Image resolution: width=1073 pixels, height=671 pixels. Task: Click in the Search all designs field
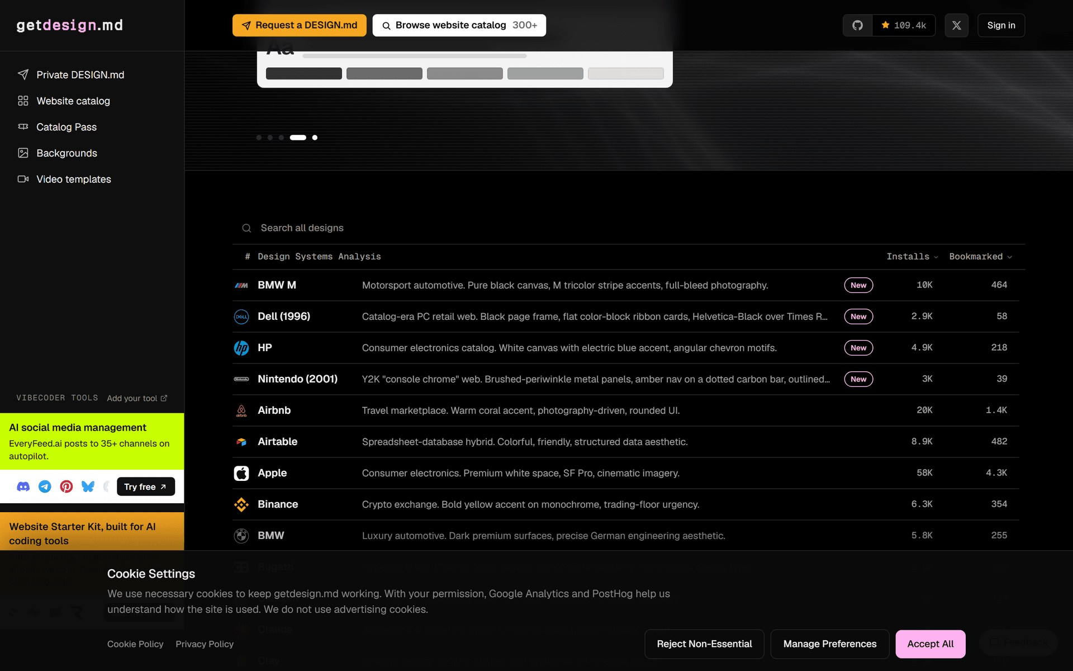[629, 228]
